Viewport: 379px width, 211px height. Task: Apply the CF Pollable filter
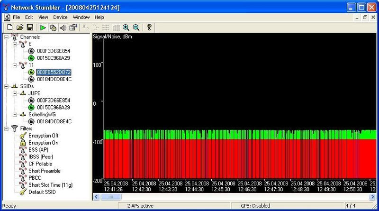tap(40, 164)
